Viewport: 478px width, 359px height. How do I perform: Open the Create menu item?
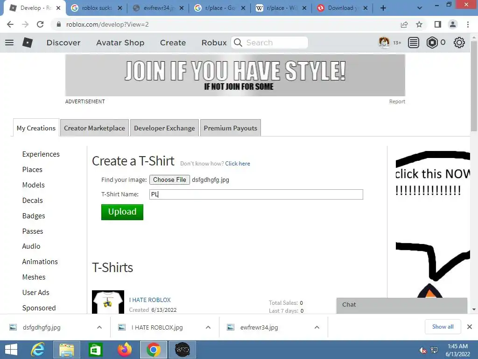(173, 43)
